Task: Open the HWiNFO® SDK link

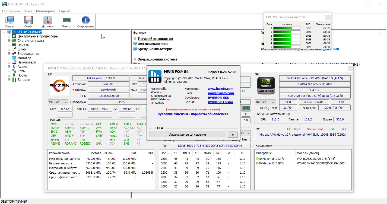Action: pyautogui.click(x=218, y=98)
